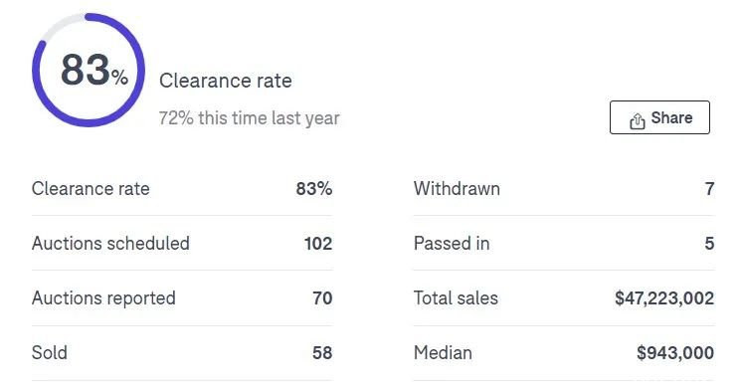Image resolution: width=743 pixels, height=389 pixels.
Task: Click the Share button
Action: click(659, 117)
